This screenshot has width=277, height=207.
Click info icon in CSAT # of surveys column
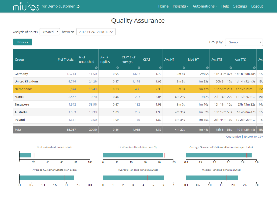(x=139, y=68)
